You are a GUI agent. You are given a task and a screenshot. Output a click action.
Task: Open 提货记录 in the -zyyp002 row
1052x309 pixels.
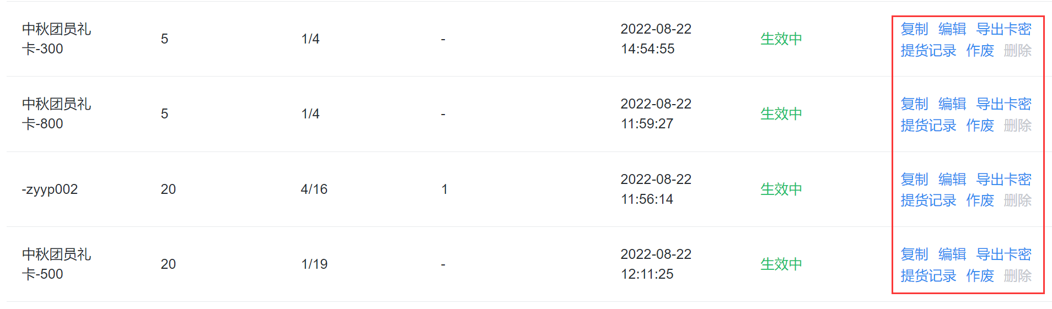[928, 200]
